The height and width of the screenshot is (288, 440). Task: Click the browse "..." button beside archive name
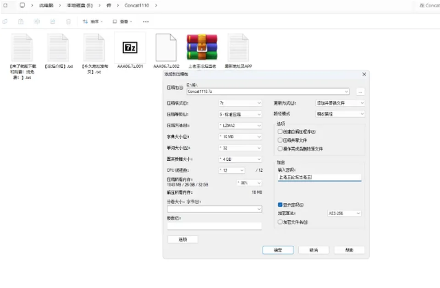[x=360, y=92]
